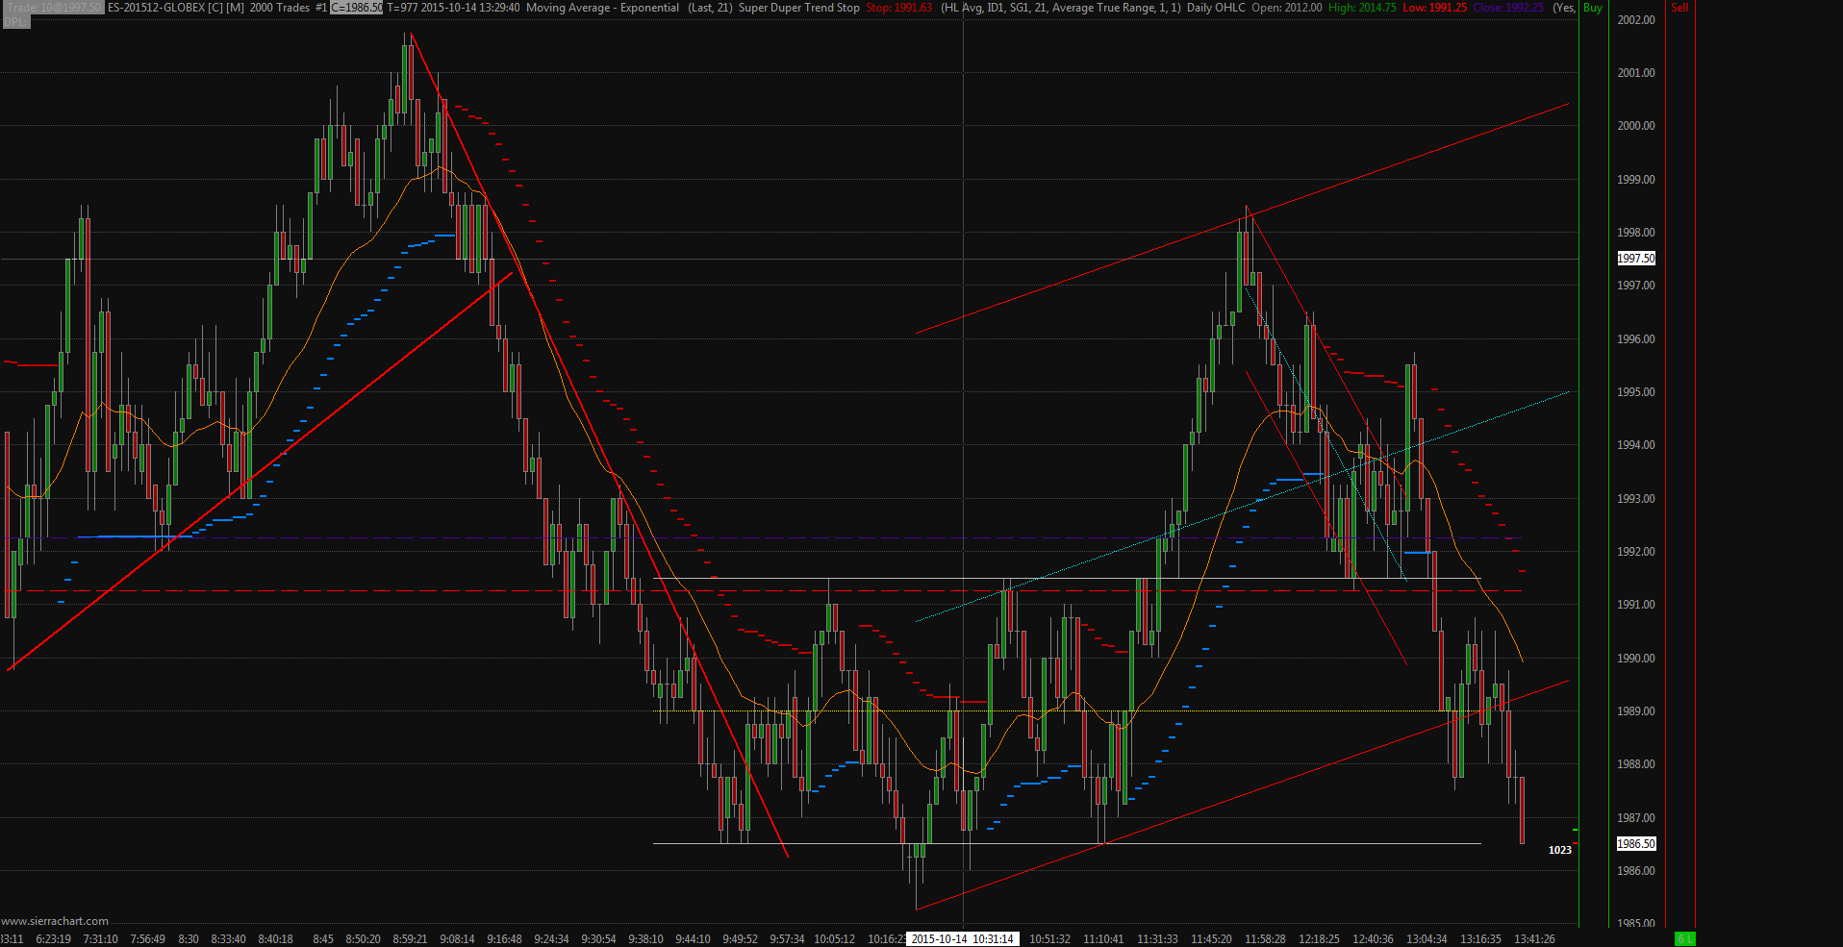The image size is (1843, 947).
Task: Click the 6:23:19 time axis label
Action: (x=53, y=939)
